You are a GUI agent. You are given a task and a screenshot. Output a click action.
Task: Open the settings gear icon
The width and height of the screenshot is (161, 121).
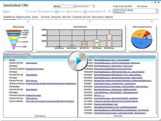[x=109, y=11]
